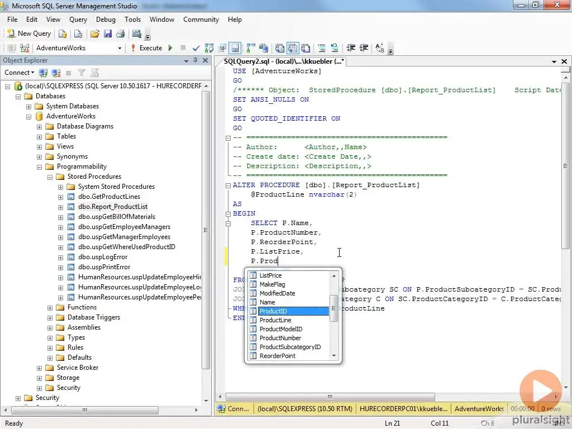
Task: Select the SQLQuery2.sql editor tab
Action: [284, 61]
